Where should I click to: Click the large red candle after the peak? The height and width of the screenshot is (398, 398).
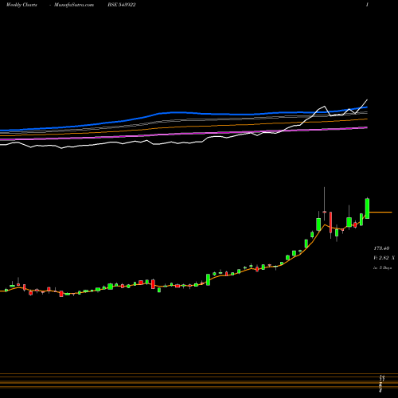pyautogui.click(x=330, y=222)
